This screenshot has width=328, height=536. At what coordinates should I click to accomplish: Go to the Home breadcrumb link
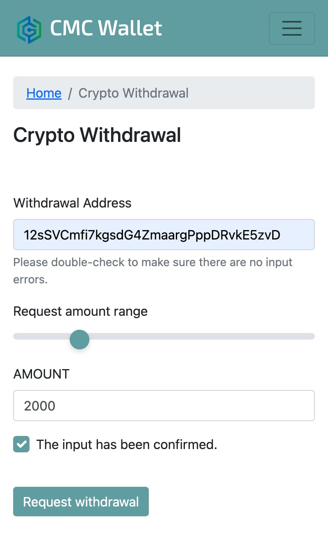coord(44,93)
